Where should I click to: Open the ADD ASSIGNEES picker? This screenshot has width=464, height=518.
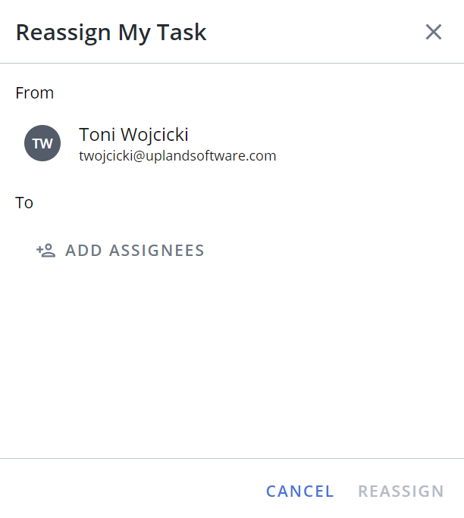coord(121,251)
